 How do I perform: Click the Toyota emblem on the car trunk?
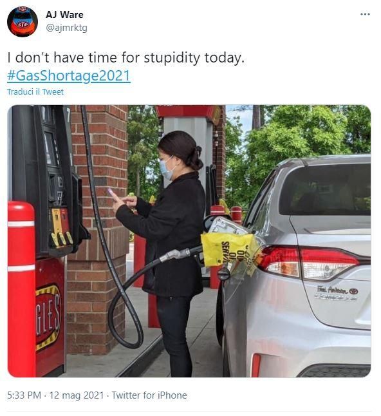pyautogui.click(x=353, y=291)
